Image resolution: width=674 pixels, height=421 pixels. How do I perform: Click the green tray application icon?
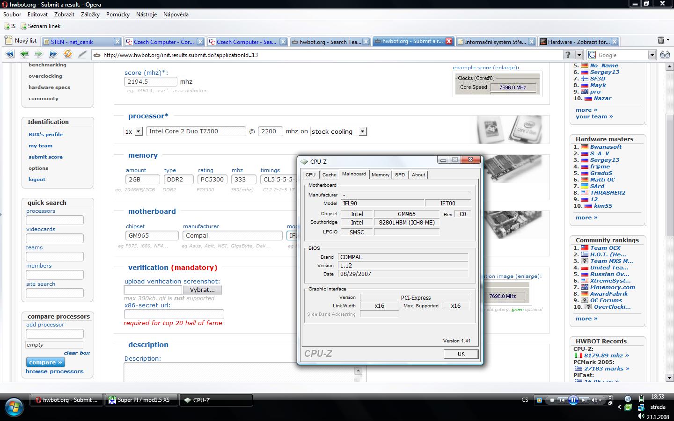[628, 407]
